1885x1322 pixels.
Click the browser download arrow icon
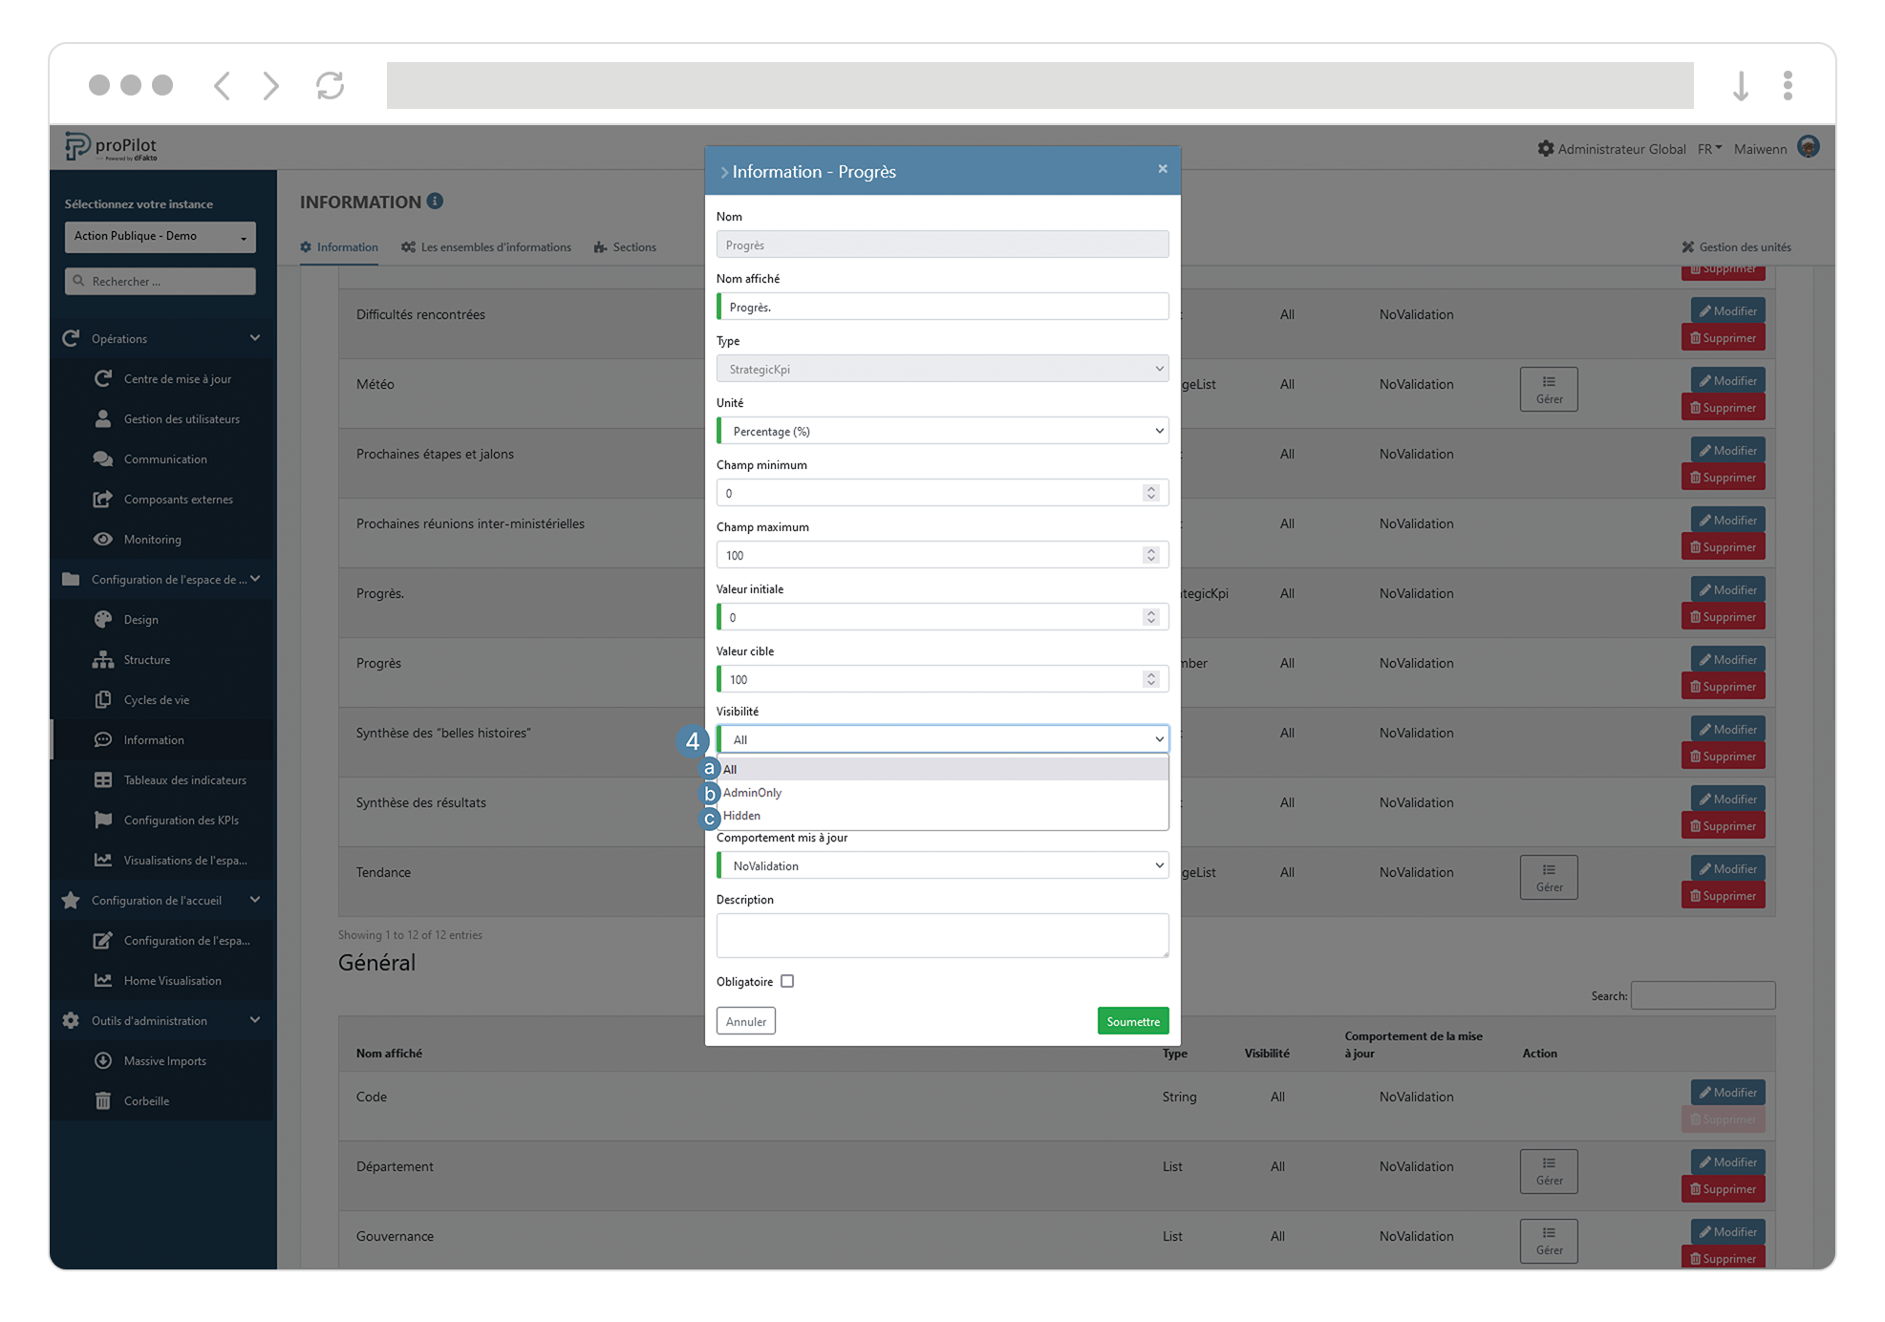point(1740,86)
